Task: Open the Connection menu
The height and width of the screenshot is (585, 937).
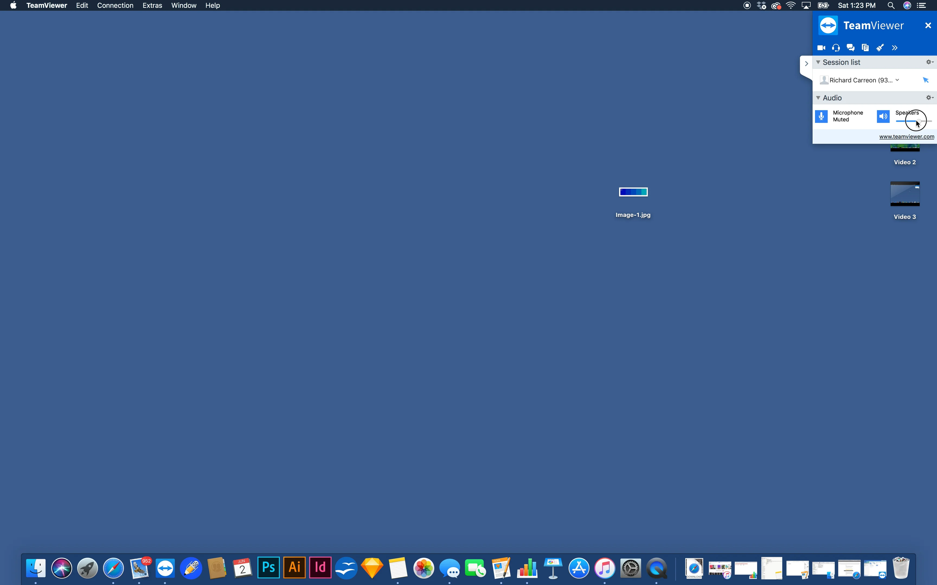Action: point(115,5)
